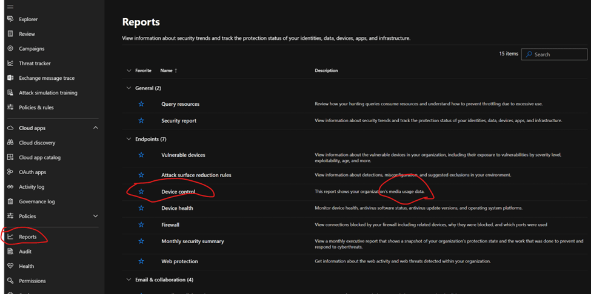Screen dimensions: 591x294
Task: Favorite the Device control report star
Action: coord(141,192)
